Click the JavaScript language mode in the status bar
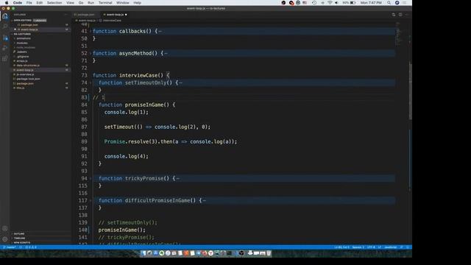The height and width of the screenshot is (265, 471). tap(391, 247)
